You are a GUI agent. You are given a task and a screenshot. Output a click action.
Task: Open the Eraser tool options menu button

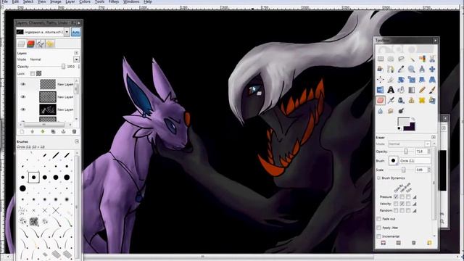coord(434,137)
